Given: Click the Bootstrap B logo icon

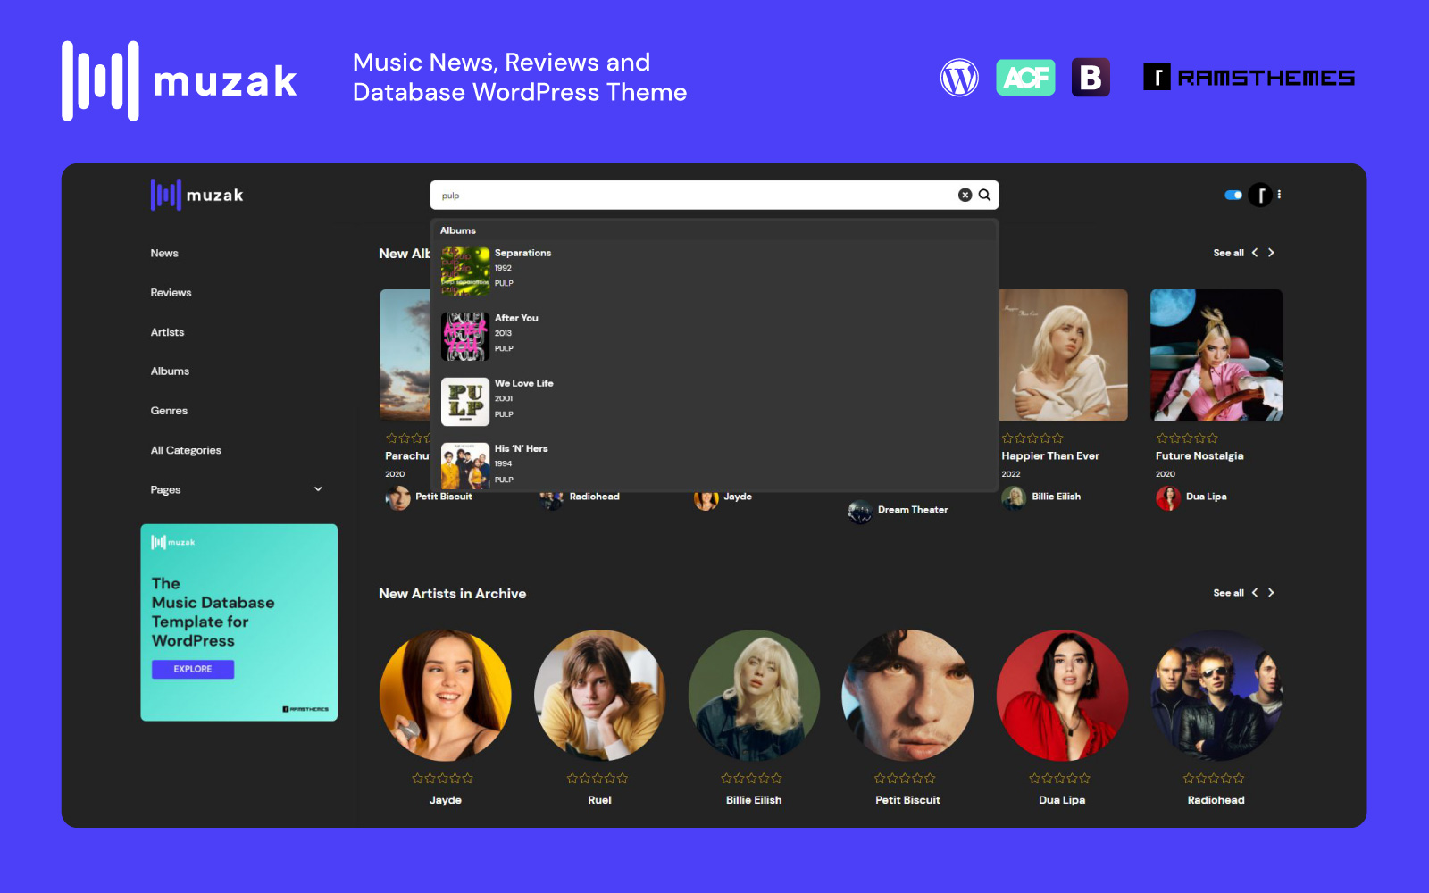Looking at the screenshot, I should pyautogui.click(x=1091, y=78).
